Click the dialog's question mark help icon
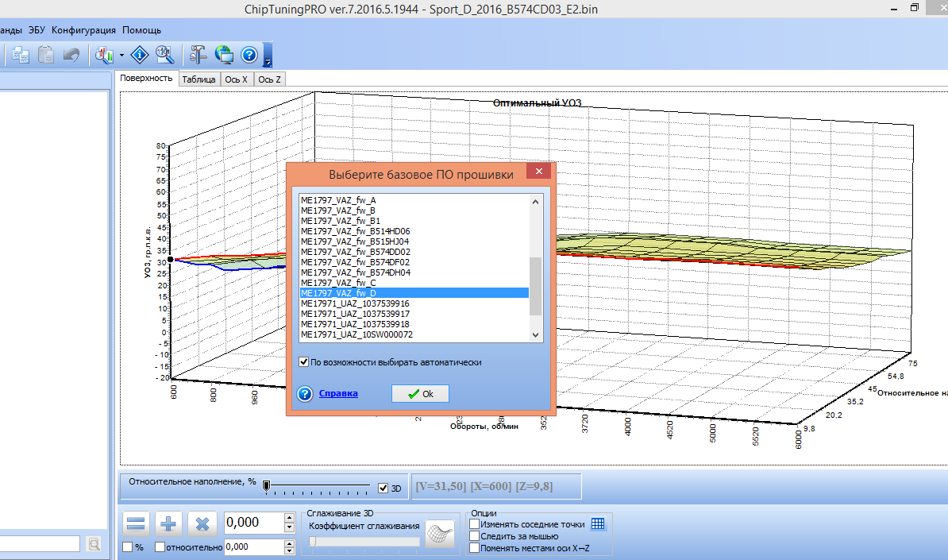Screen dimensions: 948x560 (306, 394)
